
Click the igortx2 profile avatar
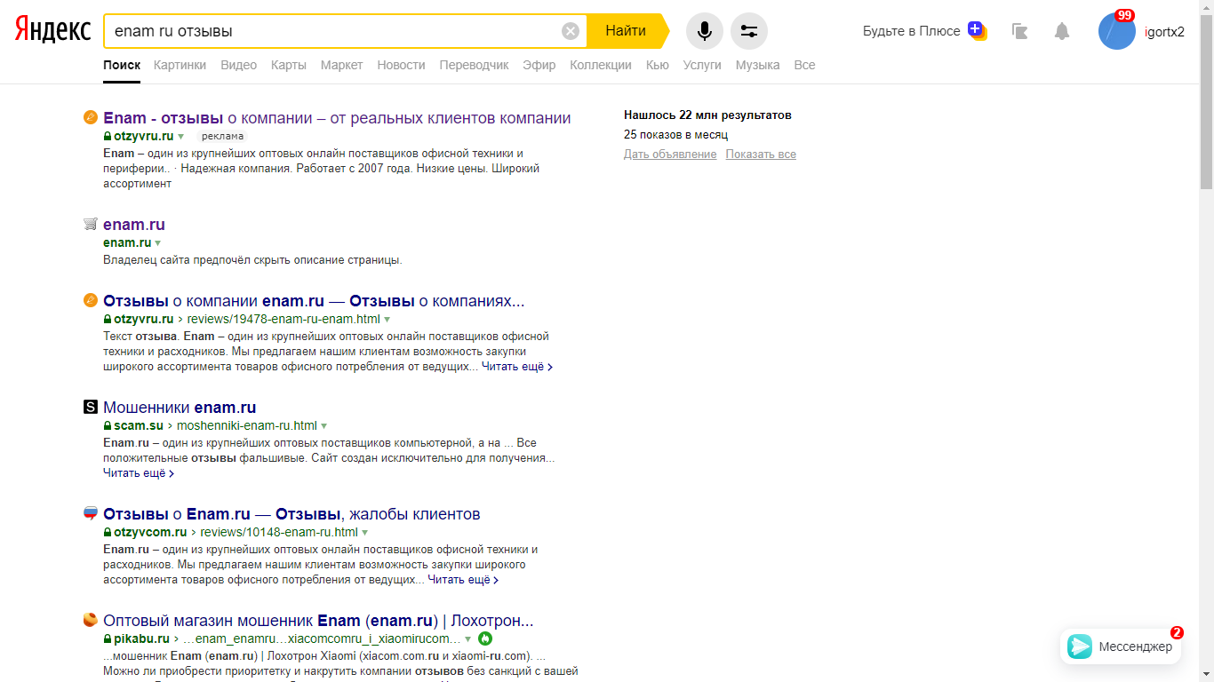tap(1116, 32)
